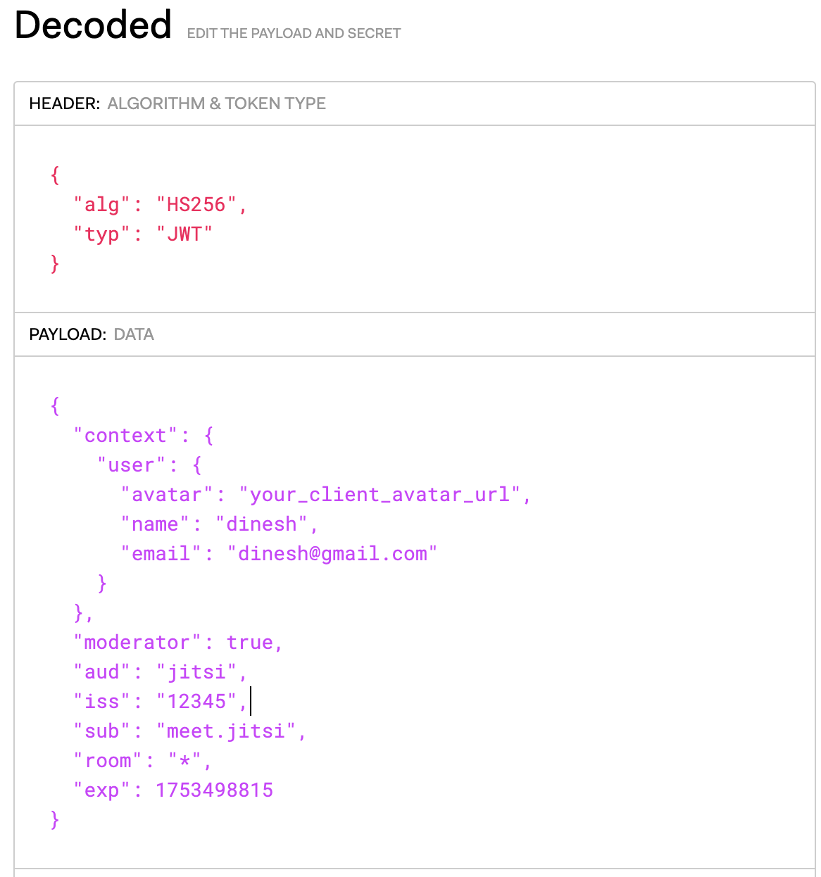Click the avatar URL value in payload
821x877 pixels.
coord(380,495)
